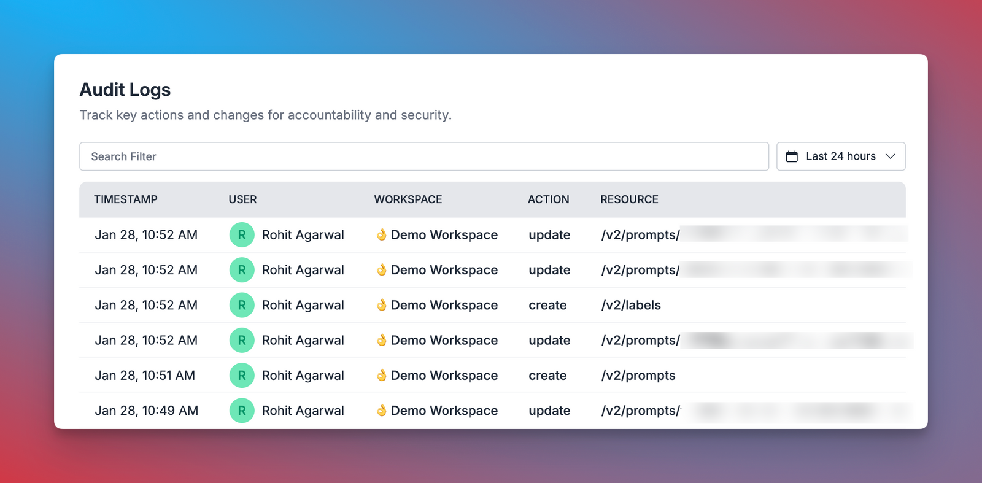Click Rohit Agarwal name in second row
Viewport: 982px width, 483px height.
303,270
